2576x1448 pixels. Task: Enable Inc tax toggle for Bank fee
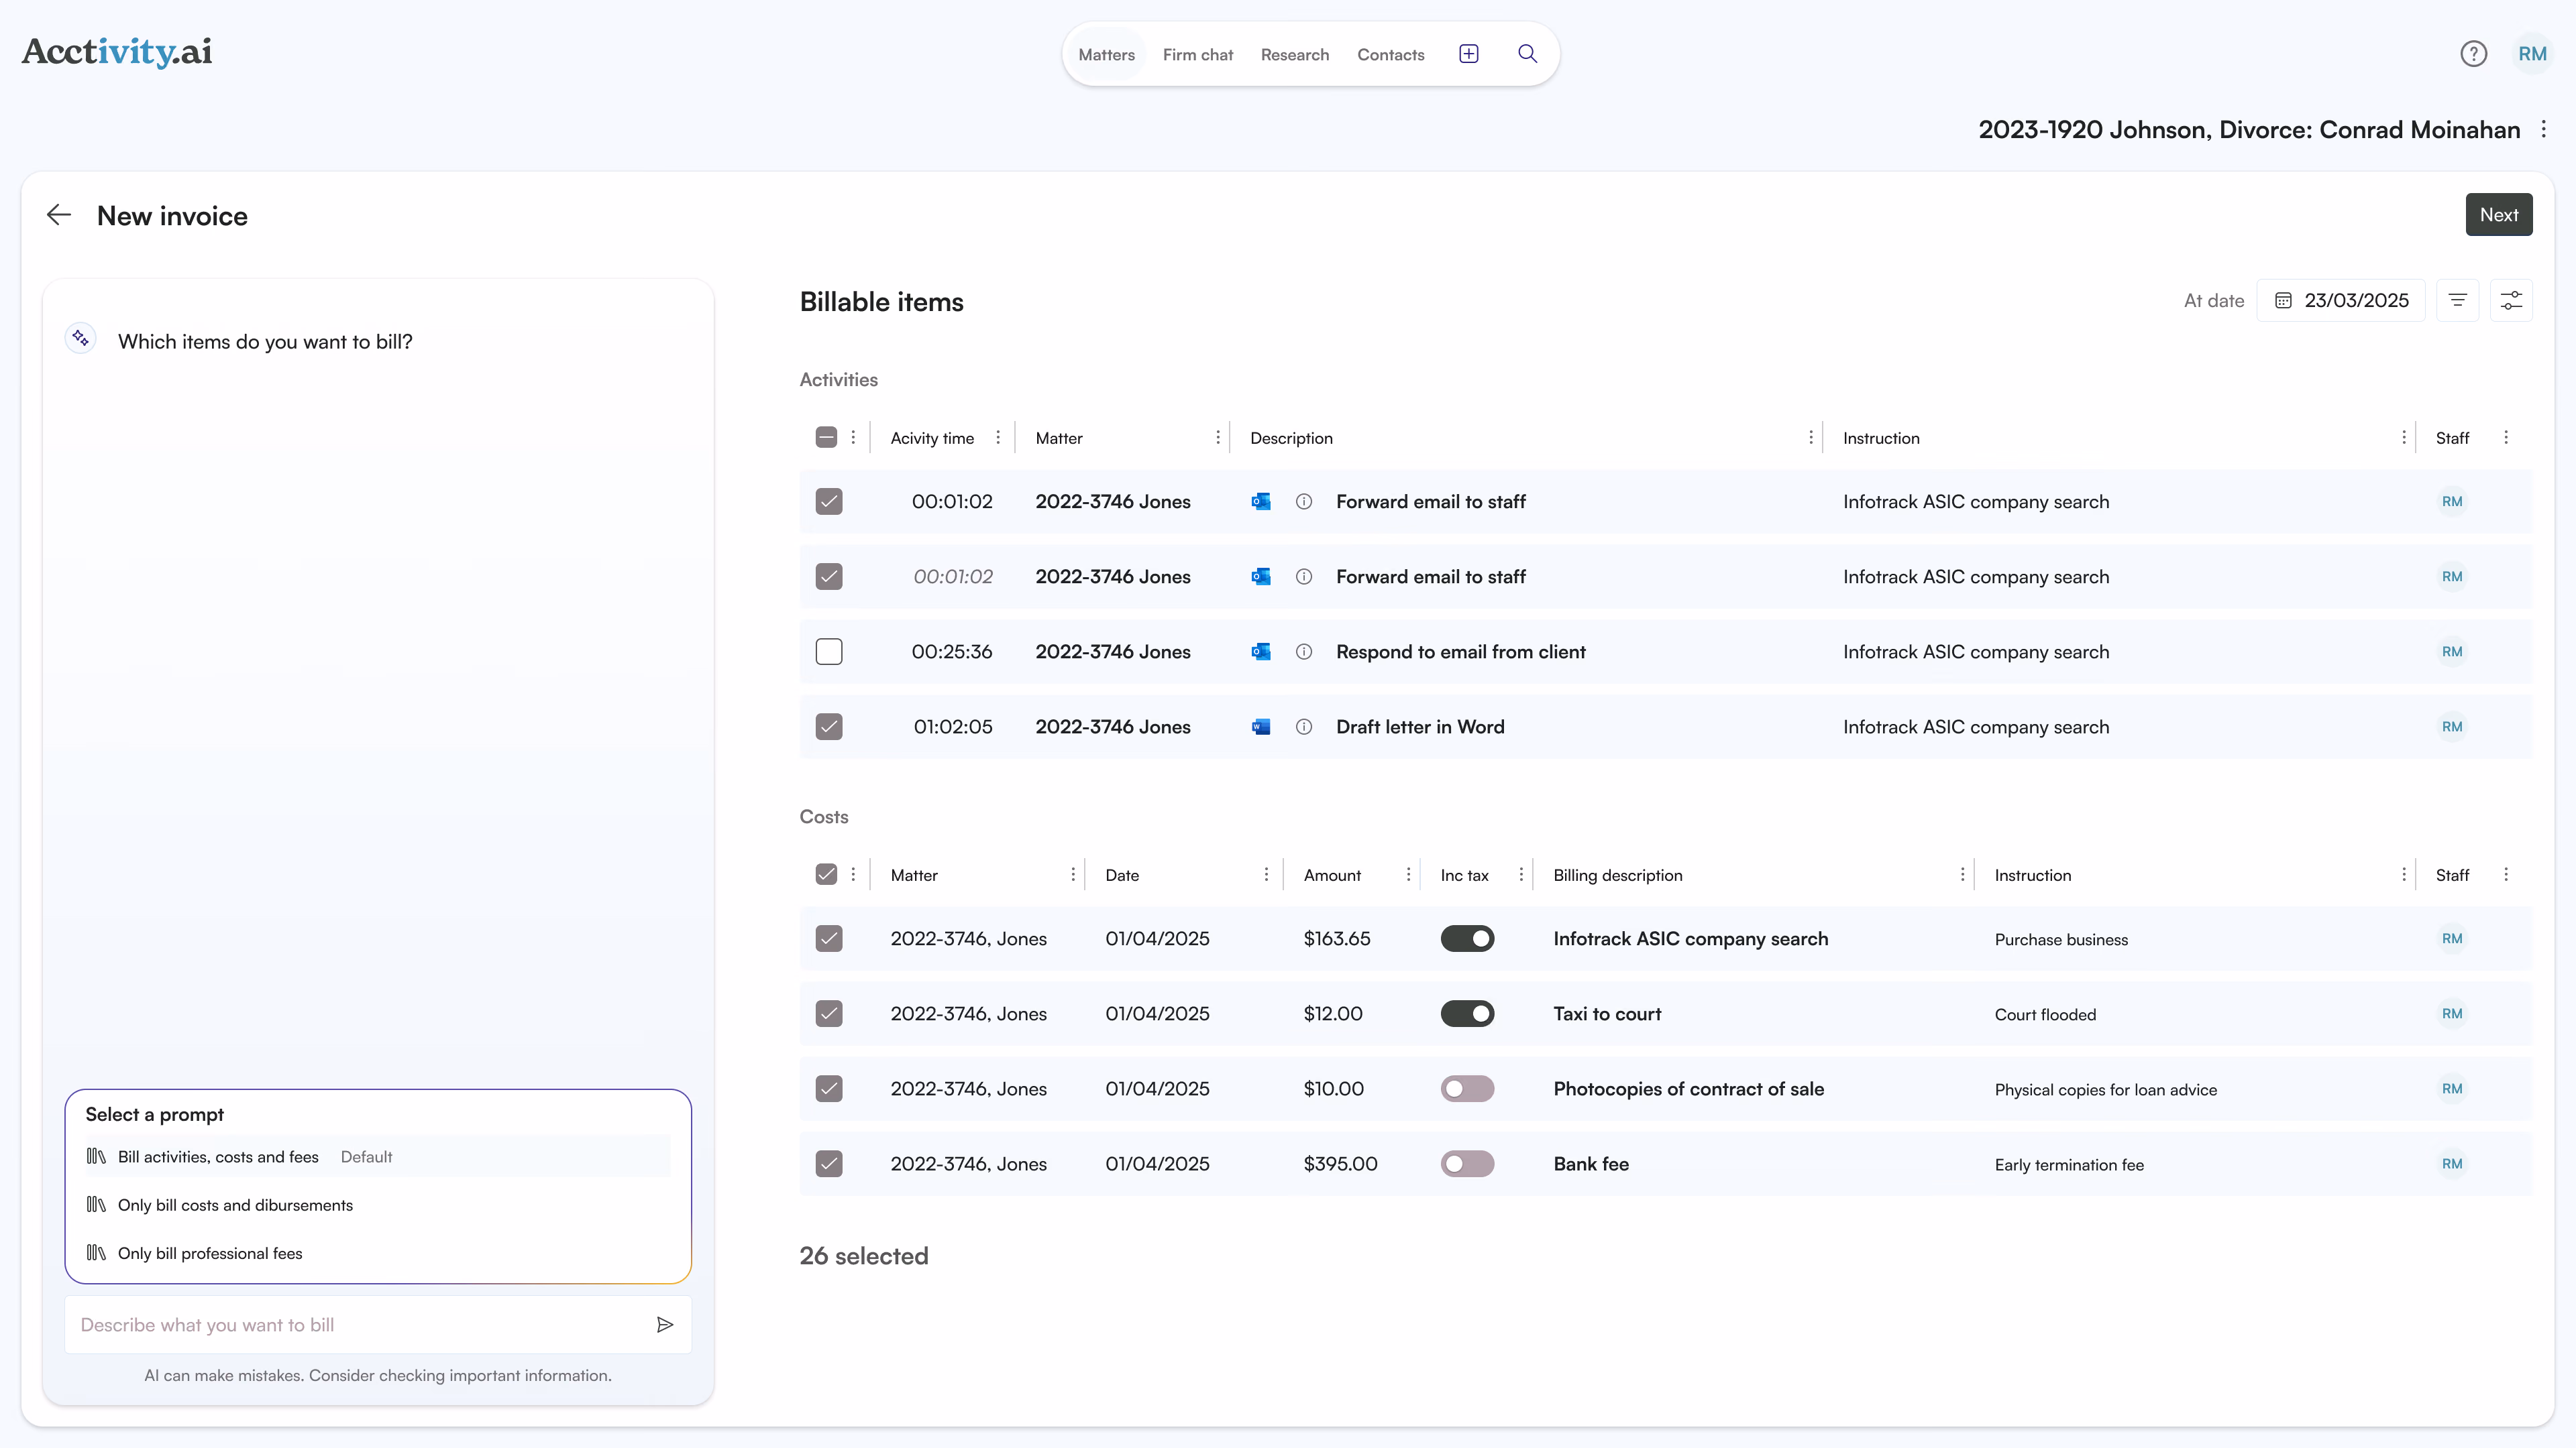1467,1163
